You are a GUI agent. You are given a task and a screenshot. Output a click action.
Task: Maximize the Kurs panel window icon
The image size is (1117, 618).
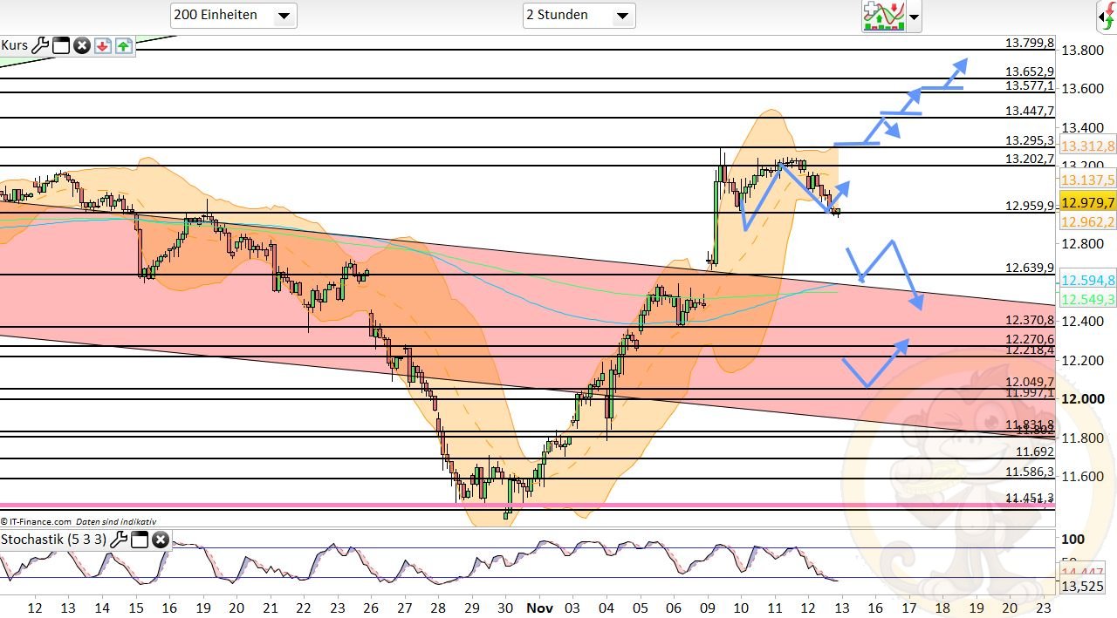tap(60, 45)
